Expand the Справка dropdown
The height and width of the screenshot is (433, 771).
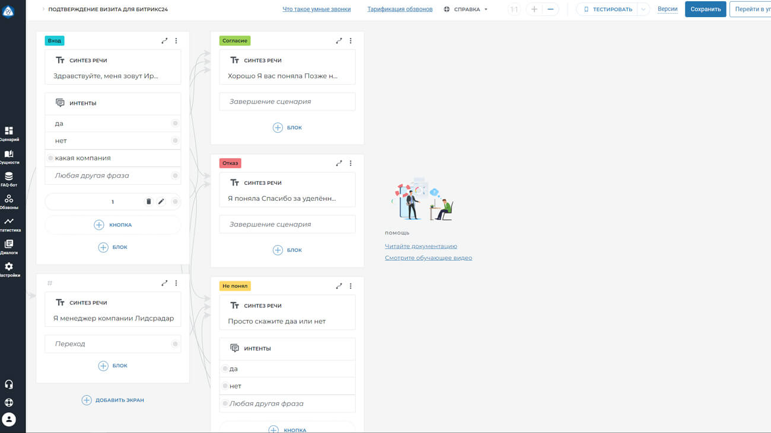(x=467, y=9)
